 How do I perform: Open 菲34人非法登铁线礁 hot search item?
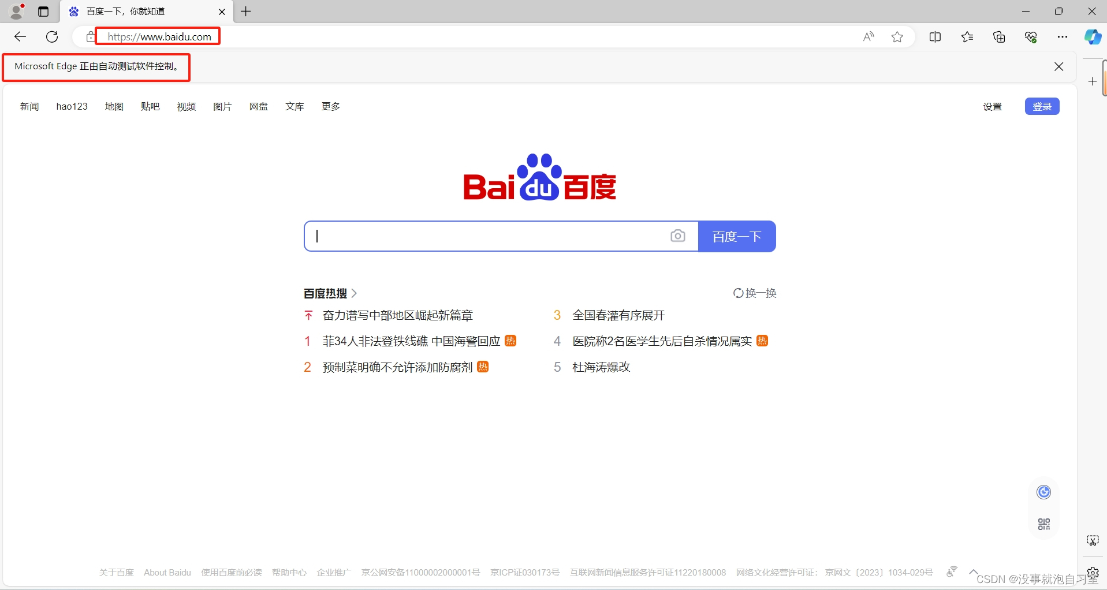[x=411, y=341]
